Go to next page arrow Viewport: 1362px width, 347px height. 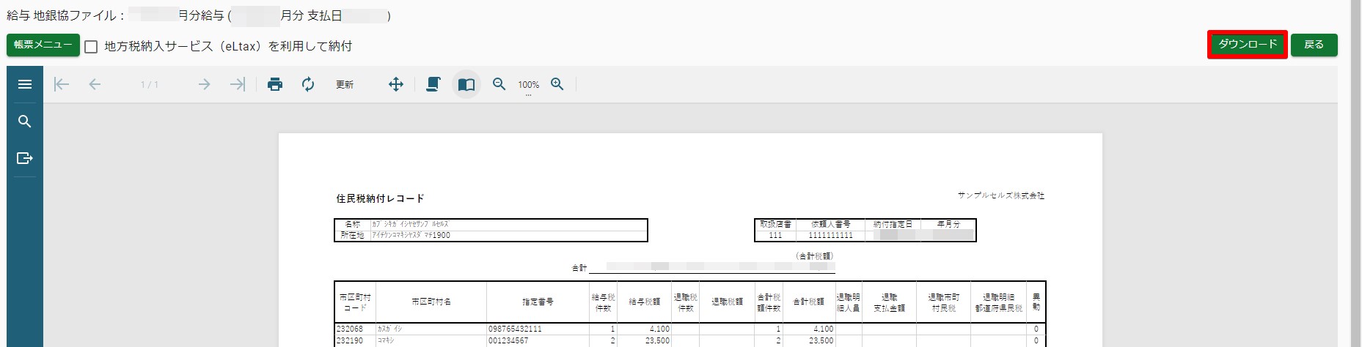click(204, 84)
